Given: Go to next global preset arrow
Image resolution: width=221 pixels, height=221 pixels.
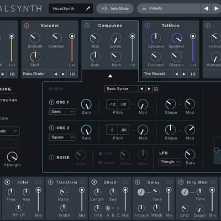Looking at the screenshot, I should pos(216,8).
